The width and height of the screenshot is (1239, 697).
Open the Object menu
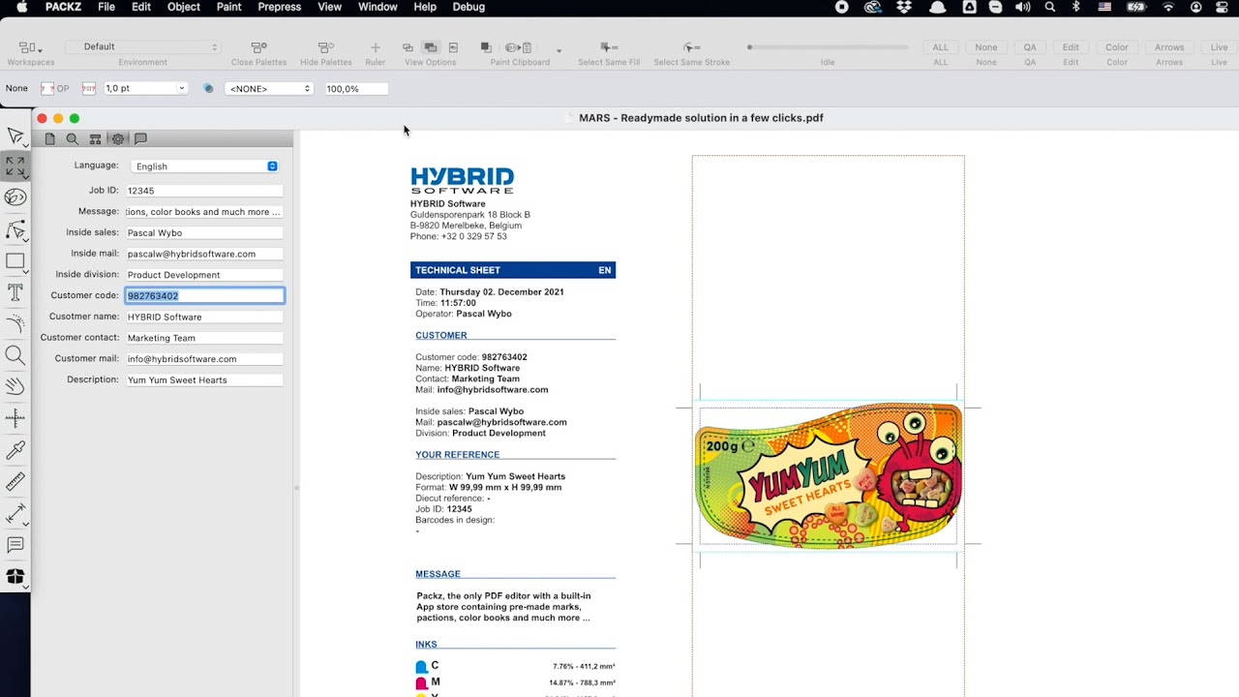(183, 7)
